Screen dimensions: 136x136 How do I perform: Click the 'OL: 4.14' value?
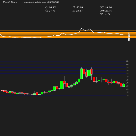pos(105,14)
